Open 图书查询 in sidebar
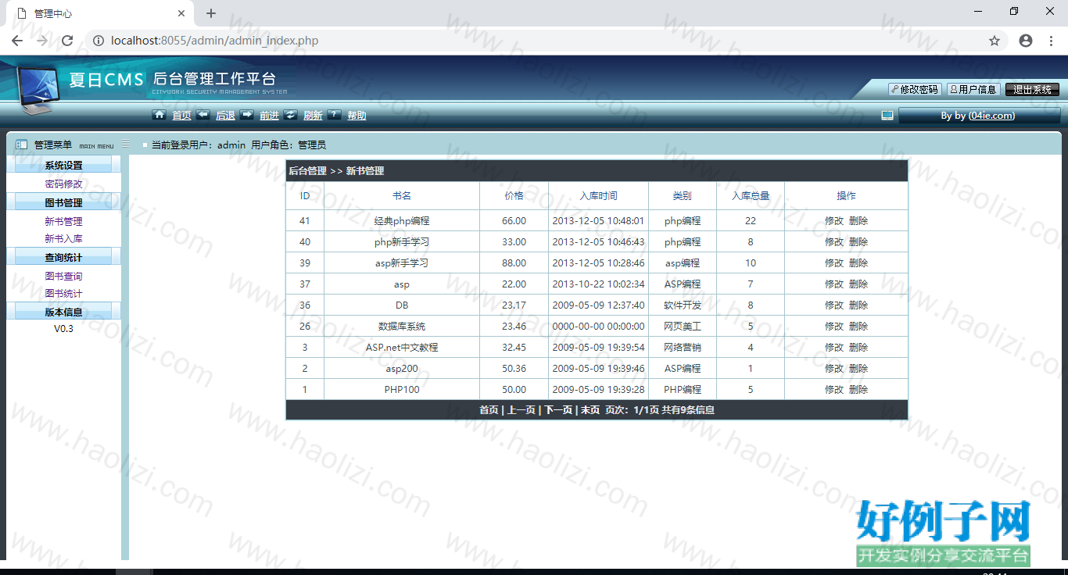Screen dimensions: 1068x575 pos(63,277)
